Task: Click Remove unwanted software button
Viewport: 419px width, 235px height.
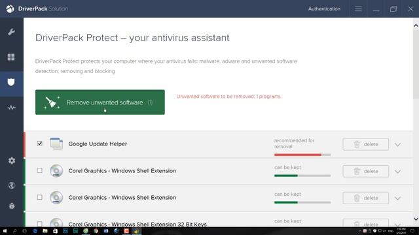Action: point(100,102)
